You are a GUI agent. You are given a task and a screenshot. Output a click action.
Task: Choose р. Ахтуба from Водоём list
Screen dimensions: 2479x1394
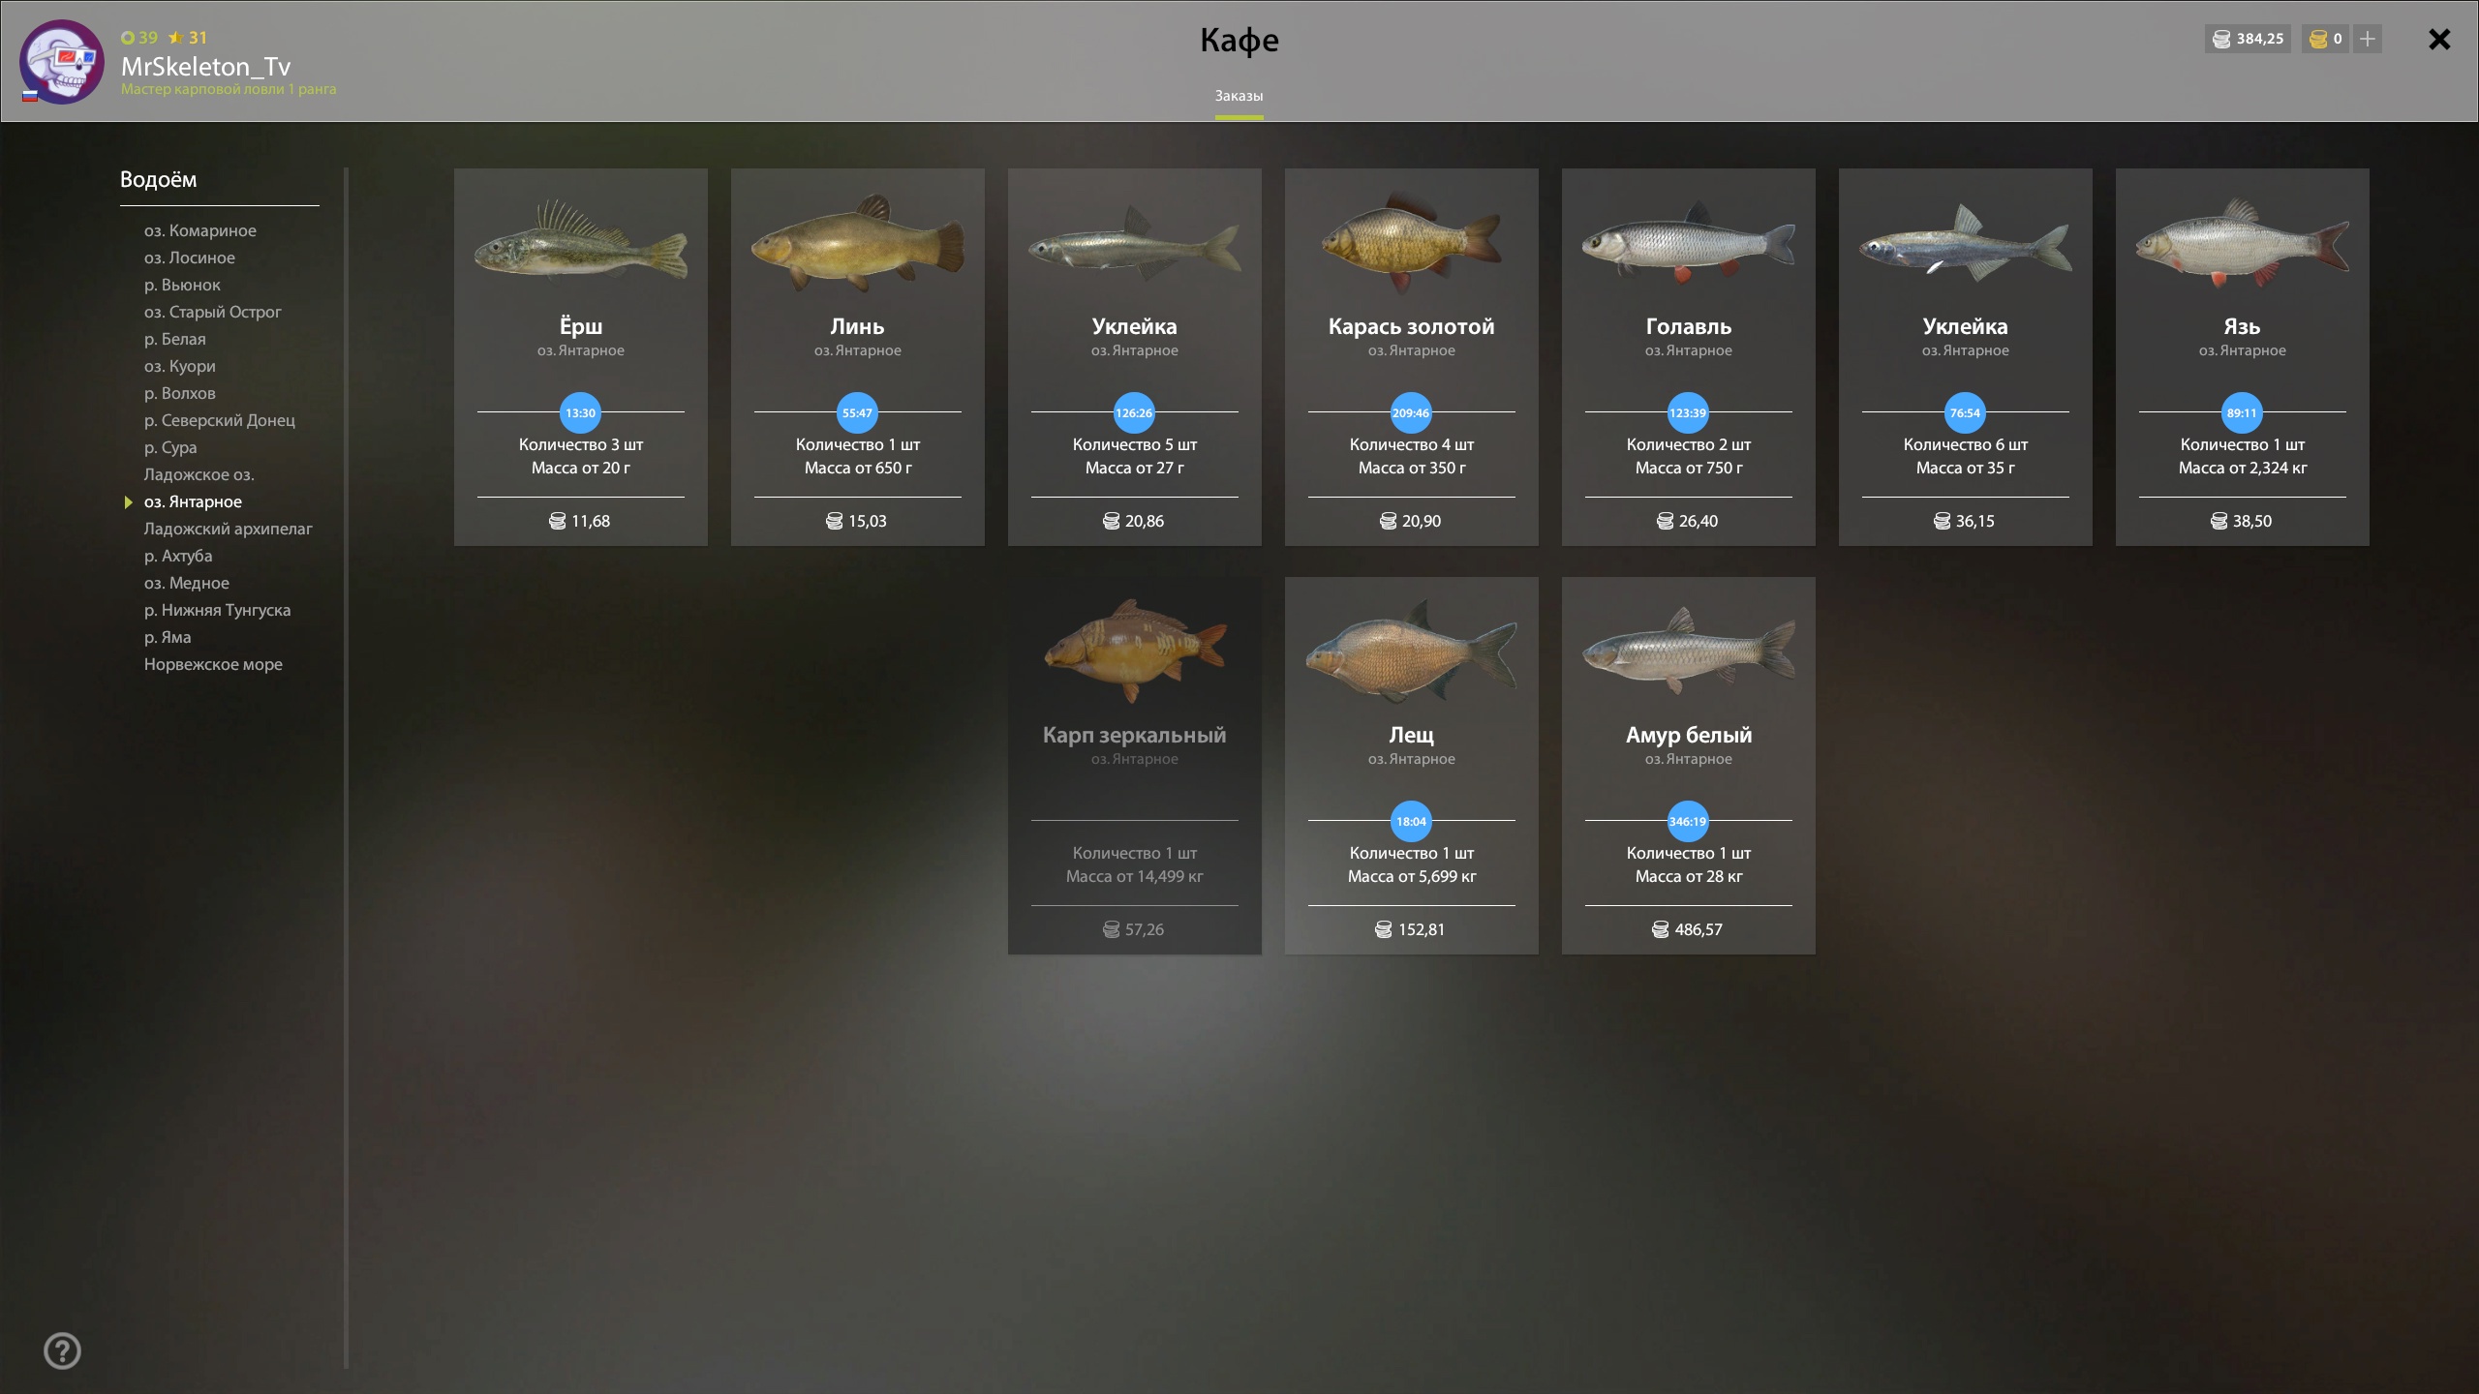tap(178, 556)
